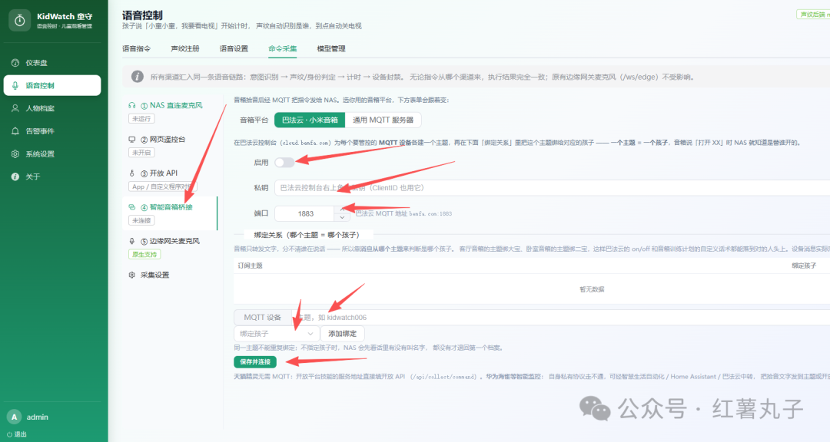Toggle the 启用 switch on
This screenshot has width=830, height=442.
pos(284,163)
